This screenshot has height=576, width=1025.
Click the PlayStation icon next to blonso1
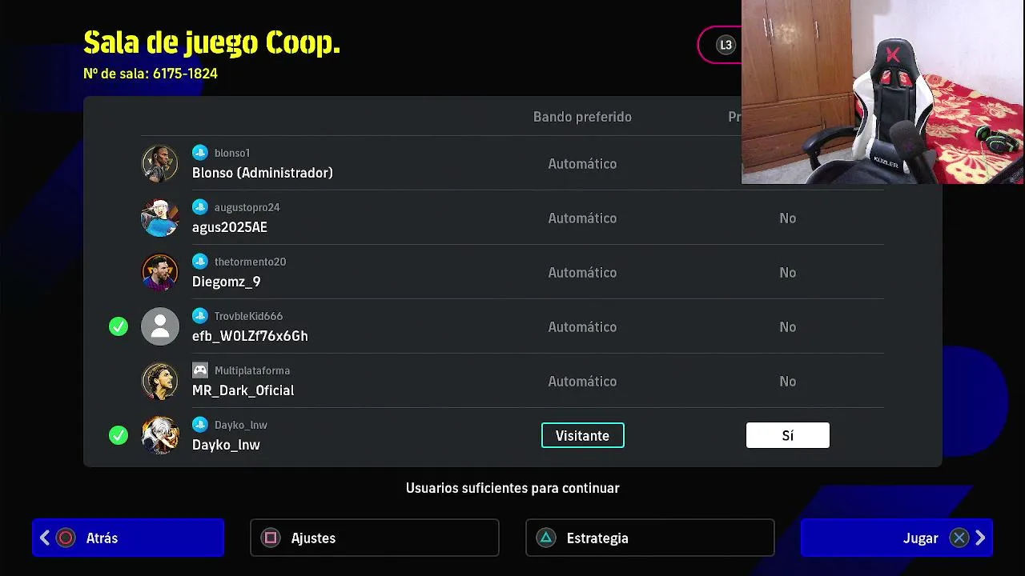[200, 153]
